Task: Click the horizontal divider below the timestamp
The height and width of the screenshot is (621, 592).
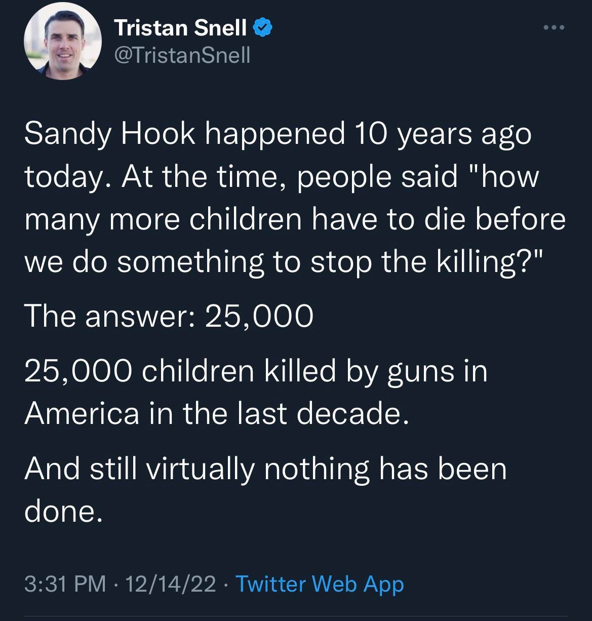Action: tap(296, 617)
